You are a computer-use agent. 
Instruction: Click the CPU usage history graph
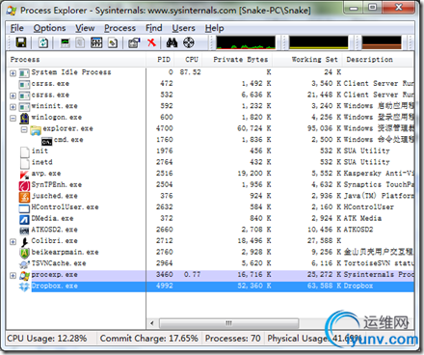coord(246,42)
